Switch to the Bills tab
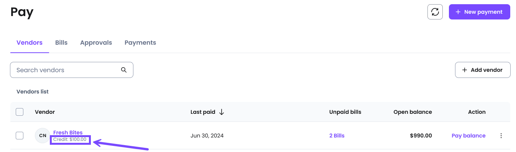Image resolution: width=516 pixels, height=152 pixels. pyautogui.click(x=61, y=42)
